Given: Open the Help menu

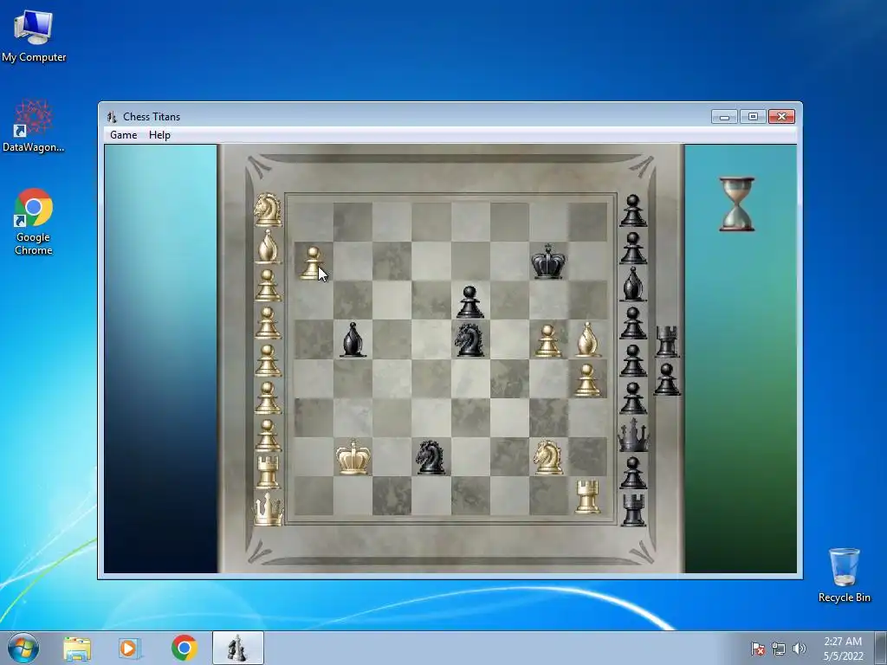Looking at the screenshot, I should pyautogui.click(x=159, y=135).
